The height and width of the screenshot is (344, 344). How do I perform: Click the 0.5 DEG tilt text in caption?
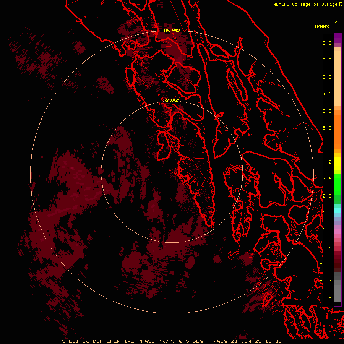click(191, 341)
